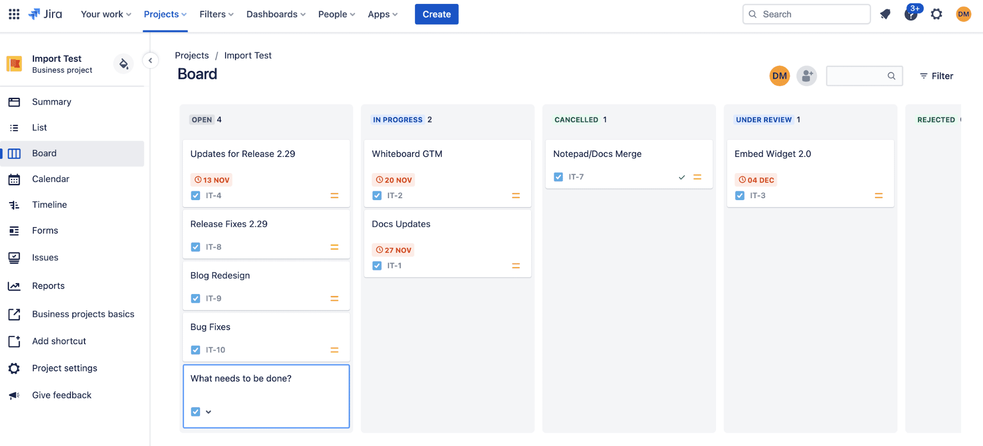Click the add people icon on the board
This screenshot has height=446, width=983.
click(x=806, y=76)
